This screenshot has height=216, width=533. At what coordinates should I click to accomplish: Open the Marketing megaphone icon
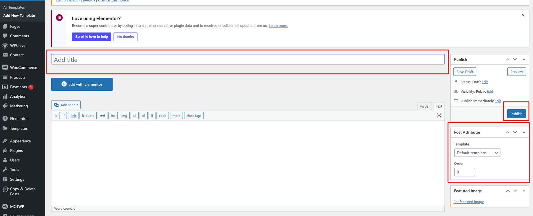5,106
